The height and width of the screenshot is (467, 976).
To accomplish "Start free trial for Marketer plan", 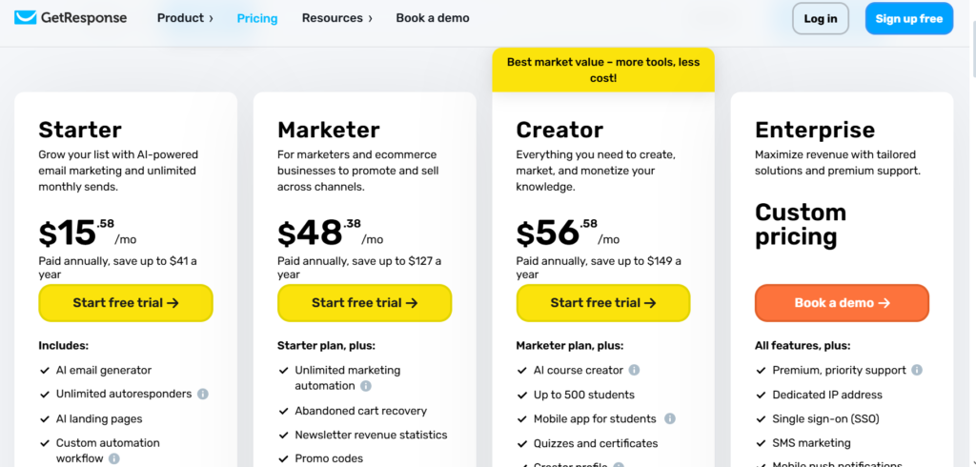I will pos(365,303).
